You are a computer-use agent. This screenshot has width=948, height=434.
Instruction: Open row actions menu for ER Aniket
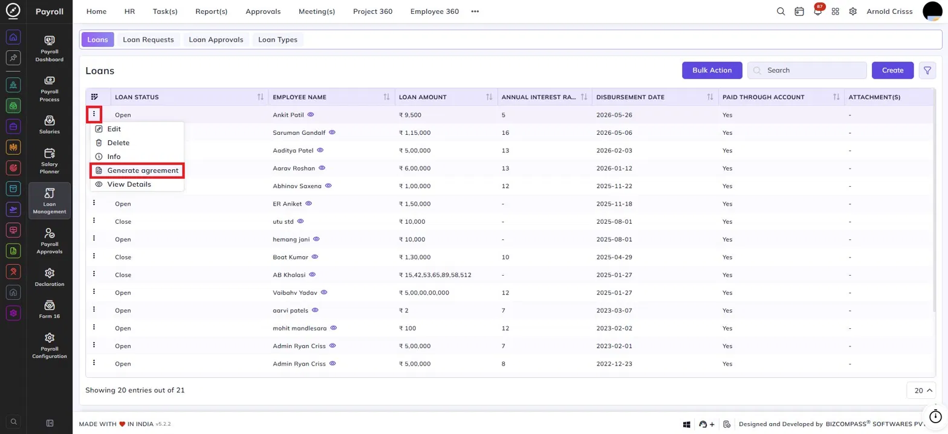point(94,203)
